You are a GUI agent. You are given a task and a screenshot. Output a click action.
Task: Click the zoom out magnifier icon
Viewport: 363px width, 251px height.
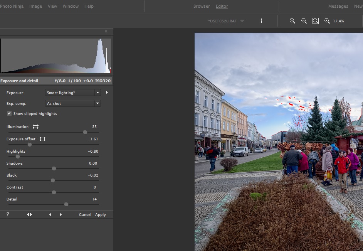(304, 21)
